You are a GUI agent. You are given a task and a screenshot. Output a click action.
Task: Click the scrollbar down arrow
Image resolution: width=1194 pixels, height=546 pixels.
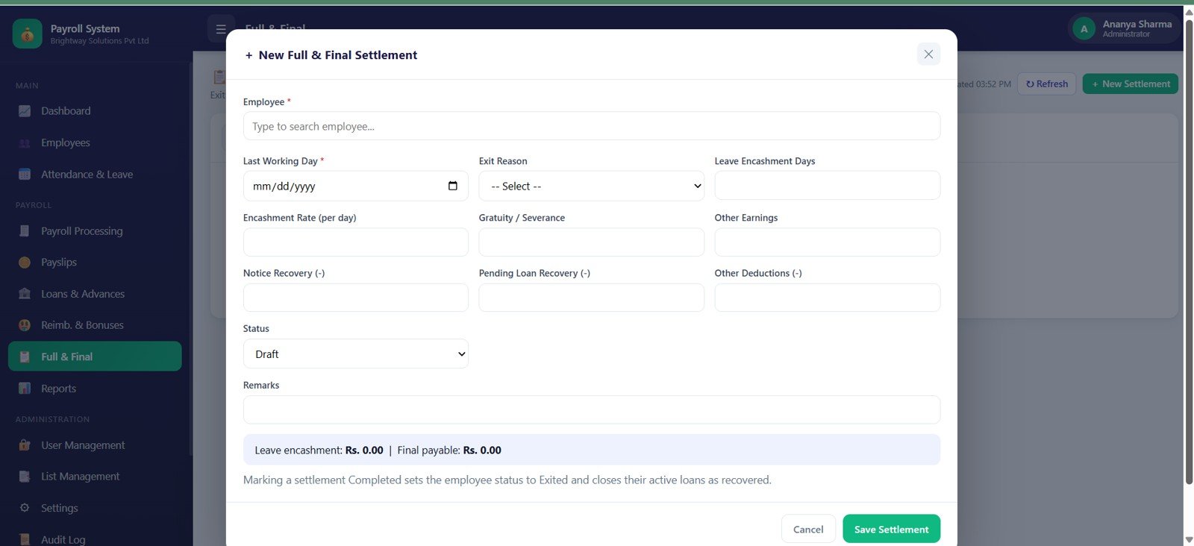[1189, 539]
